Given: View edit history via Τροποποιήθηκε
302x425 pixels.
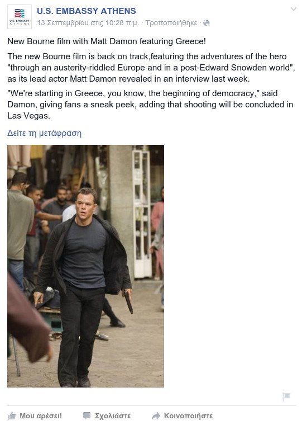Looking at the screenshot, I should 171,23.
